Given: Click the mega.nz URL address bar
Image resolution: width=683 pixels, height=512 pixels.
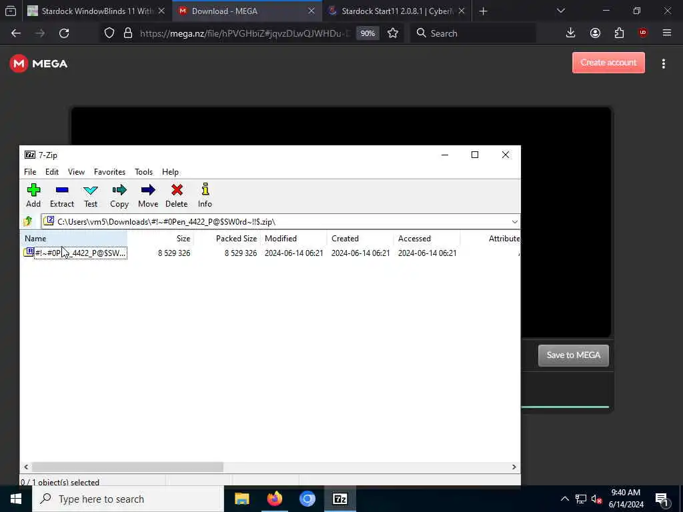Looking at the screenshot, I should point(245,33).
